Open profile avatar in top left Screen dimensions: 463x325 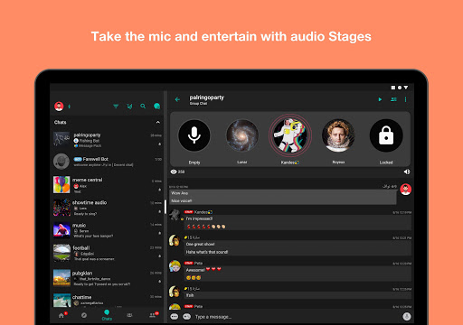59,107
